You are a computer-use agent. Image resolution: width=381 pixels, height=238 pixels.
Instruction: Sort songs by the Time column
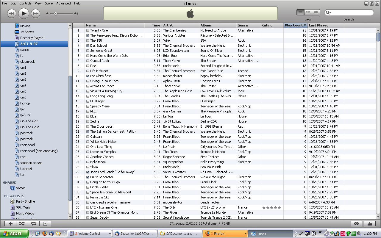point(153,25)
